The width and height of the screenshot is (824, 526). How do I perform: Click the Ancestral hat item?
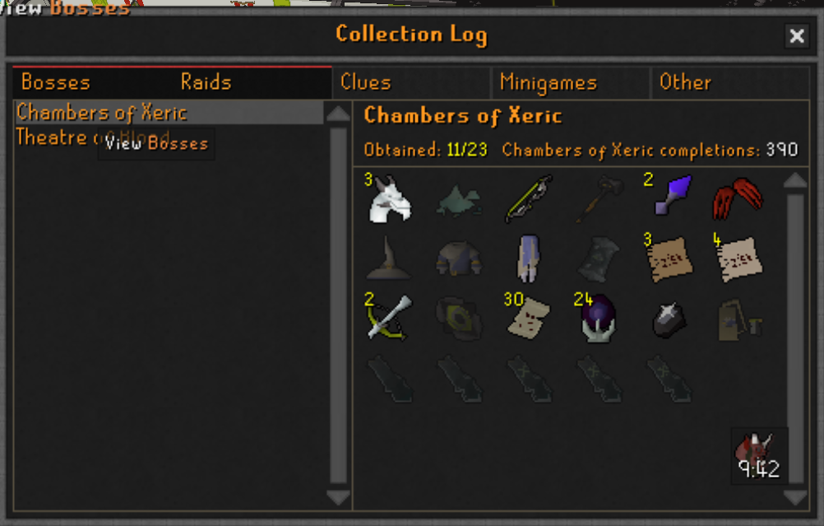[388, 258]
